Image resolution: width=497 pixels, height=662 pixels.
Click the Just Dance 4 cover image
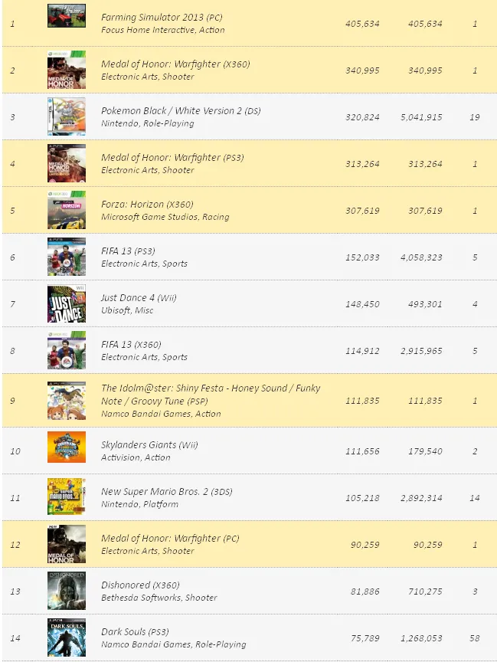[67, 304]
